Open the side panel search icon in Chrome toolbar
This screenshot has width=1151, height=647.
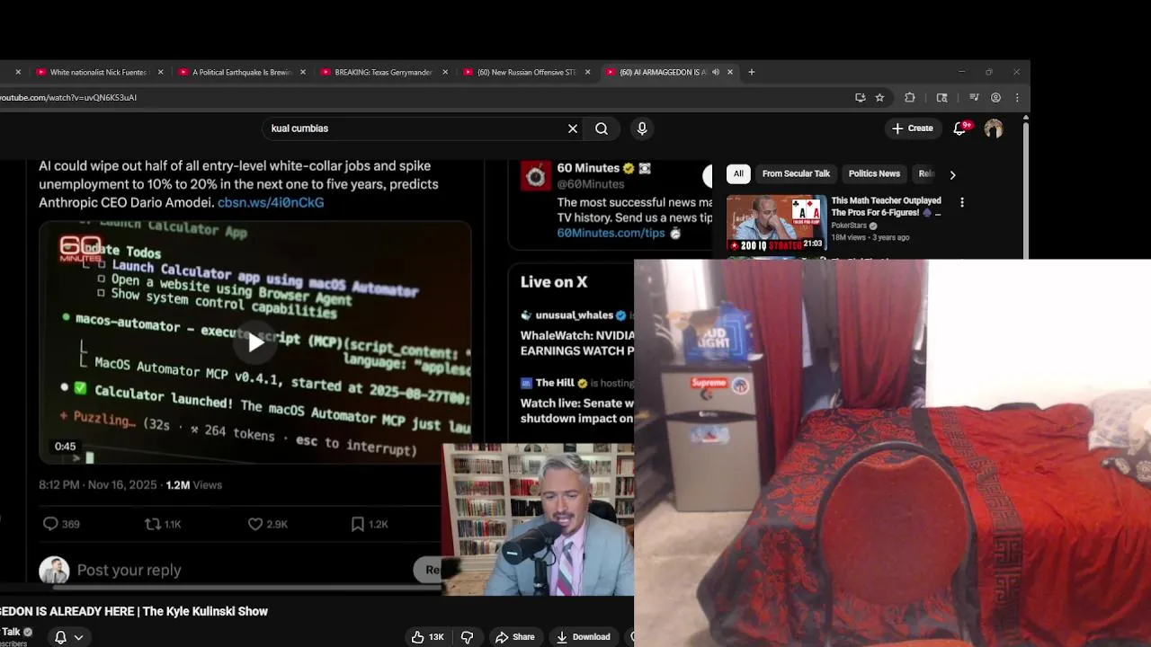[942, 97]
